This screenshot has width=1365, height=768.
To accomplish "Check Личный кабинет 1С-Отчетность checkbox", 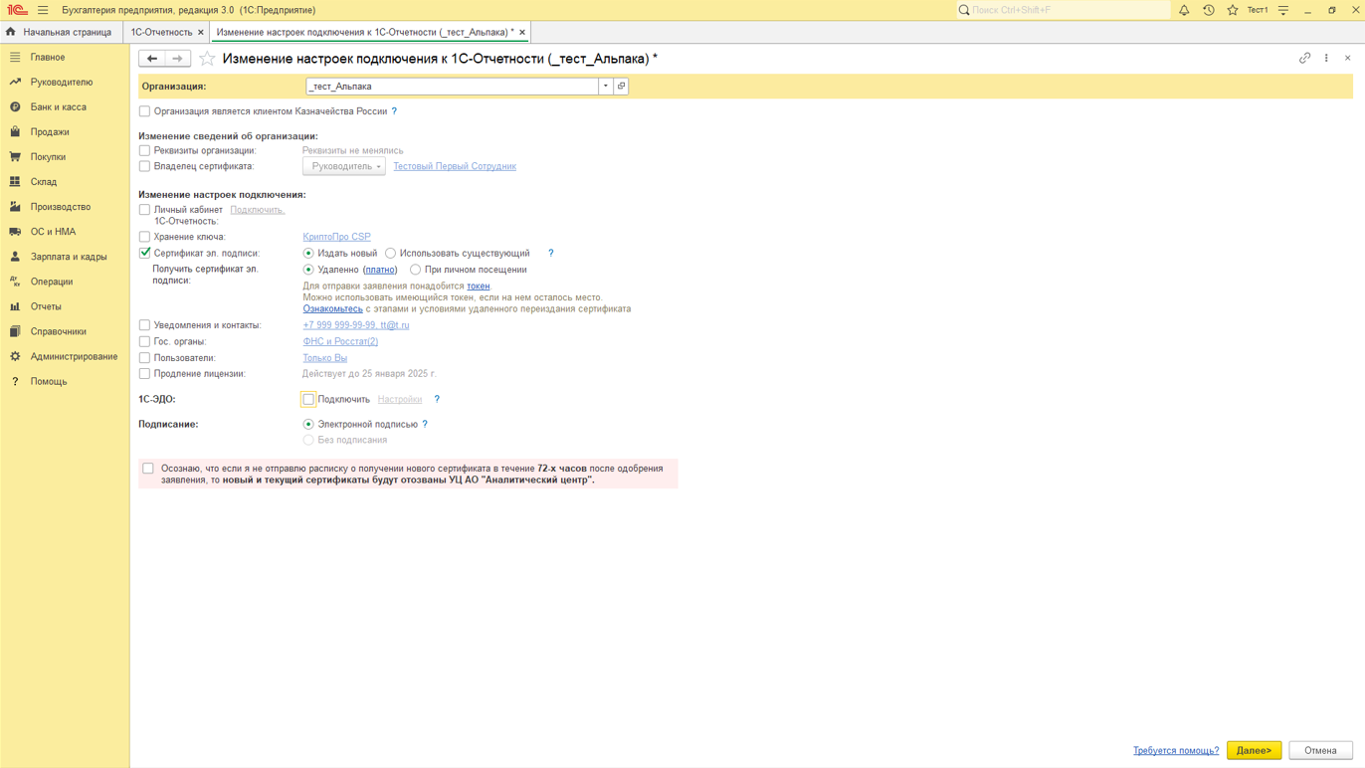I will pyautogui.click(x=144, y=210).
